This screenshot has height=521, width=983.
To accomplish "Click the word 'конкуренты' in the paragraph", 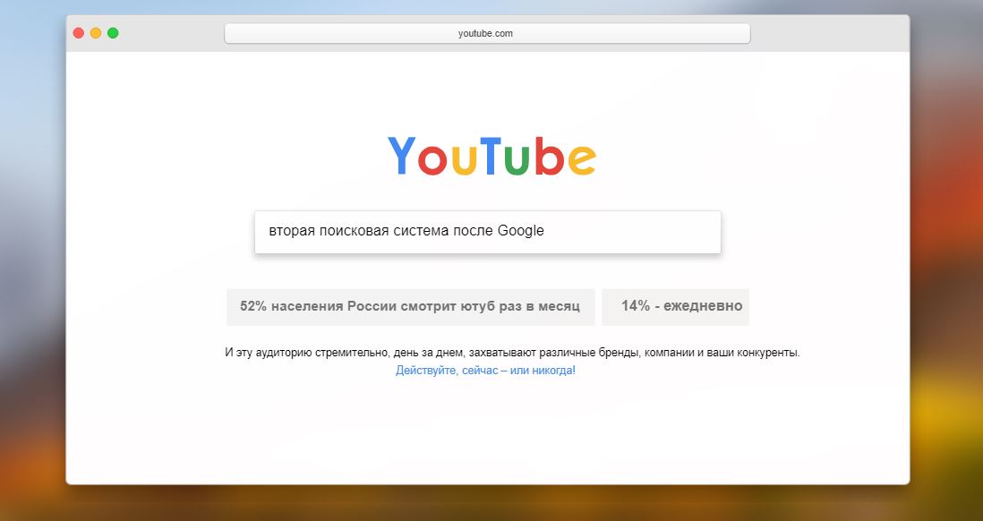I will point(767,353).
